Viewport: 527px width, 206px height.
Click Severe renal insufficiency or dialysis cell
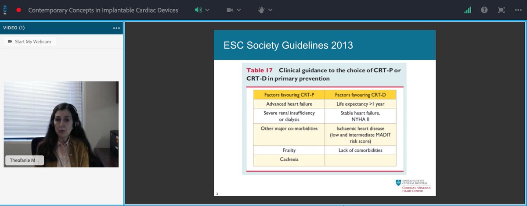click(x=289, y=116)
